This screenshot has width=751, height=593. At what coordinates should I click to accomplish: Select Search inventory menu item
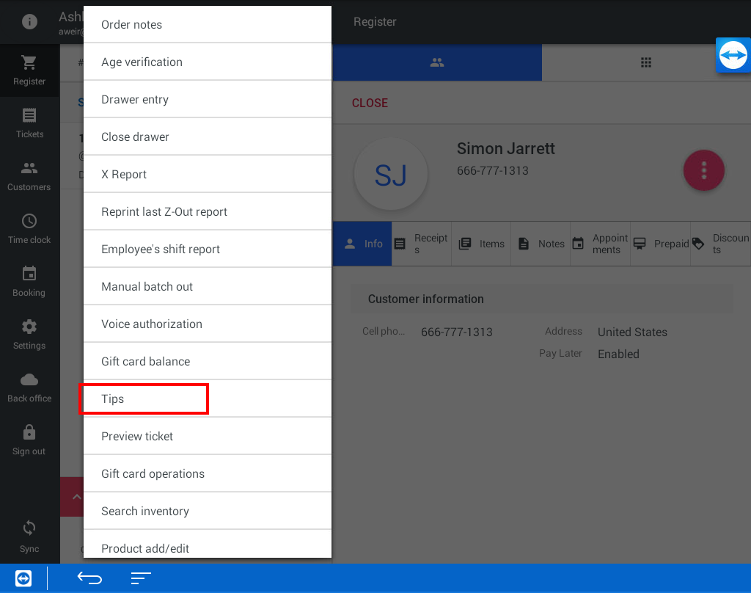pyautogui.click(x=208, y=511)
